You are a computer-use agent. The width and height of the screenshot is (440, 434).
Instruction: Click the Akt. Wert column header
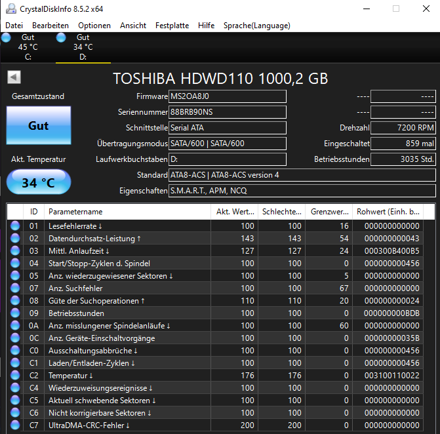235,212
